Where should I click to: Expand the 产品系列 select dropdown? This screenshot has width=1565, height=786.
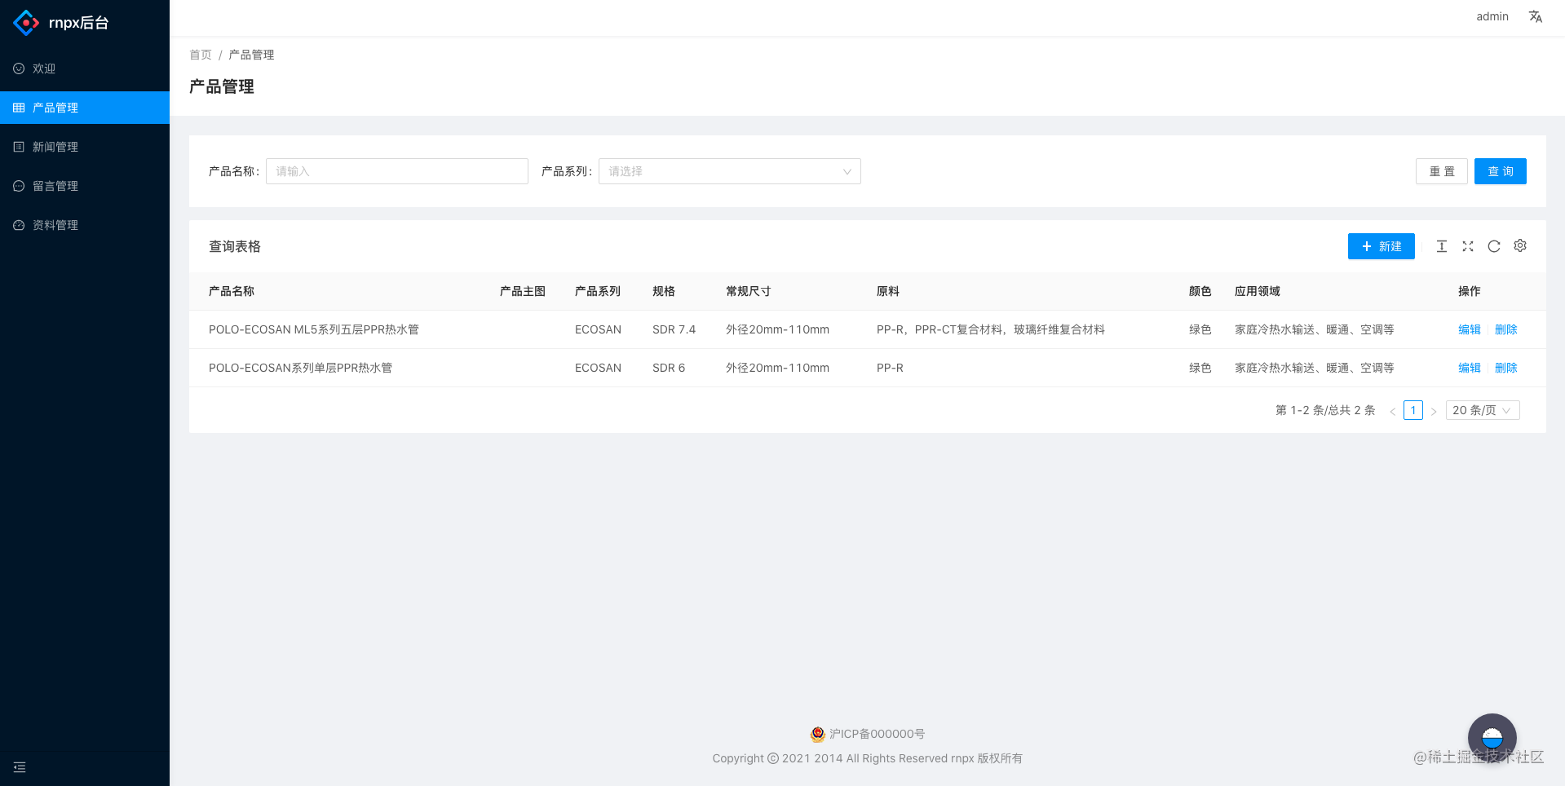pos(730,171)
